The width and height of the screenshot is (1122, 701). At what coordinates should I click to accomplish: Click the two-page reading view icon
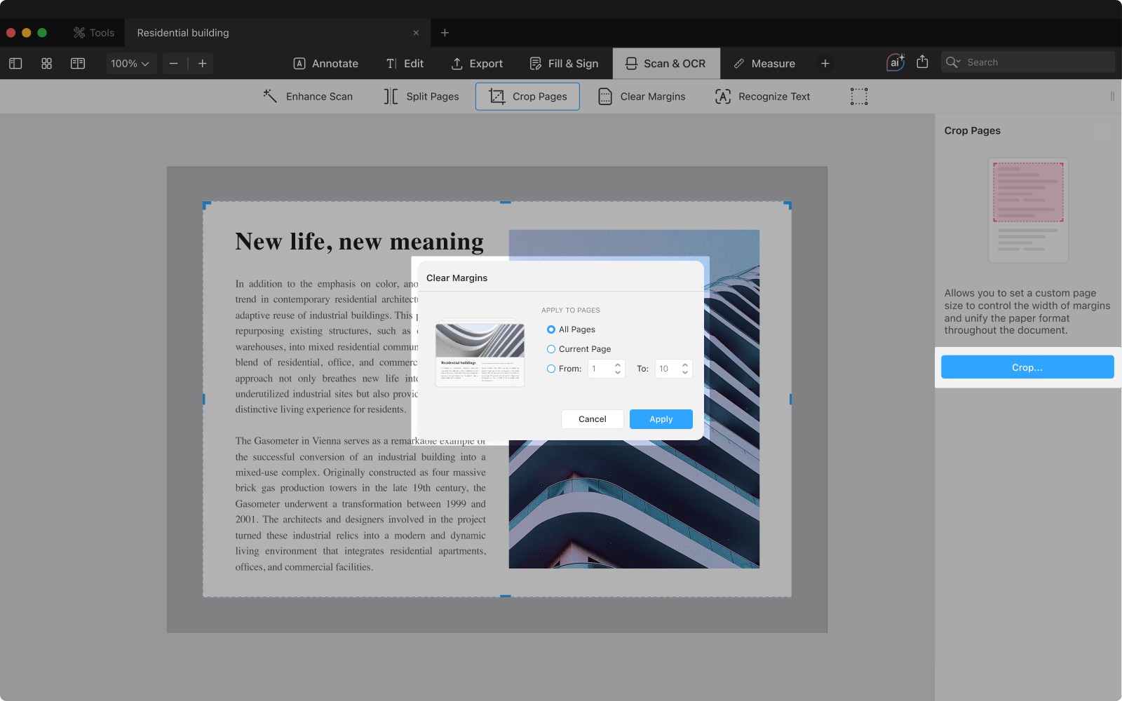click(x=78, y=64)
